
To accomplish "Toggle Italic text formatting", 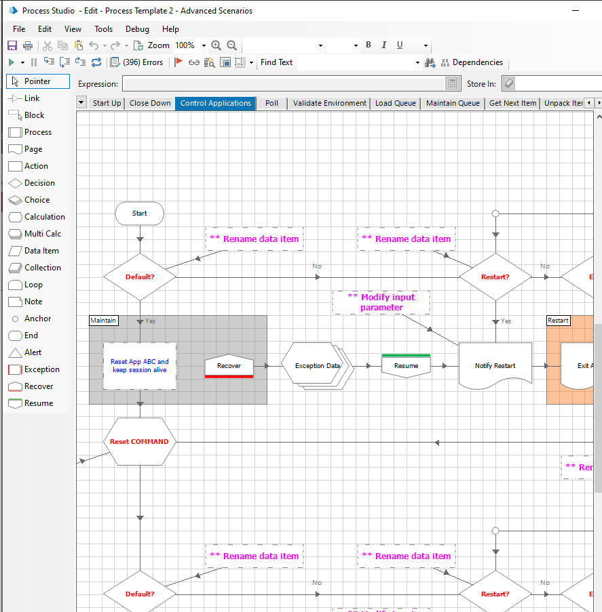I will click(x=384, y=45).
